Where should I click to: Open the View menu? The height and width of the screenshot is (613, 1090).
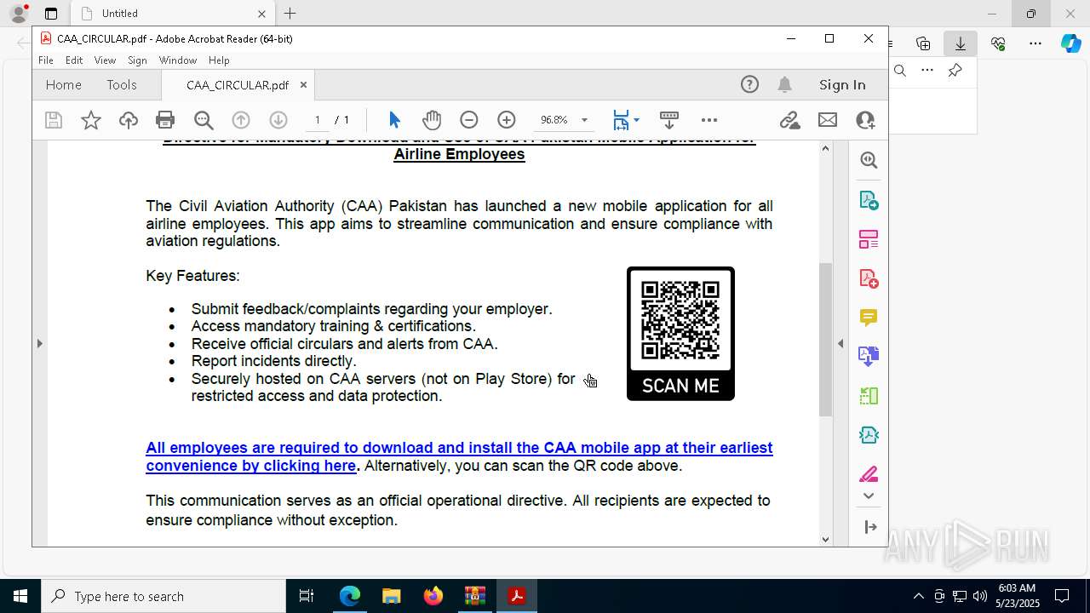tap(105, 60)
